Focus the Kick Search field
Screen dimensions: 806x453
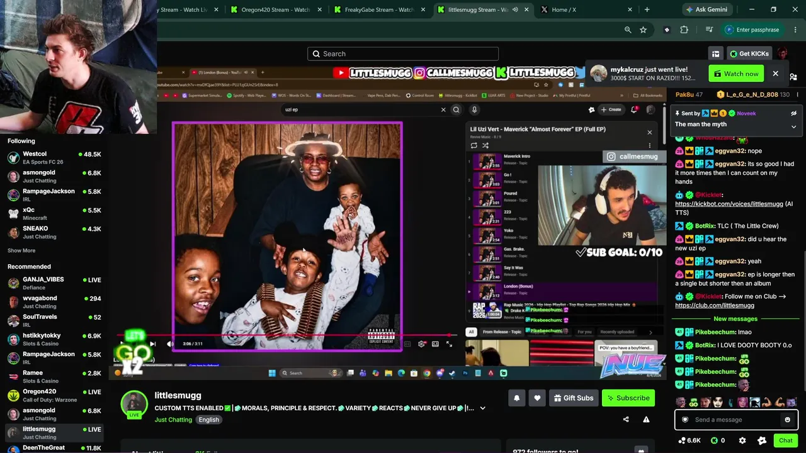click(x=403, y=53)
